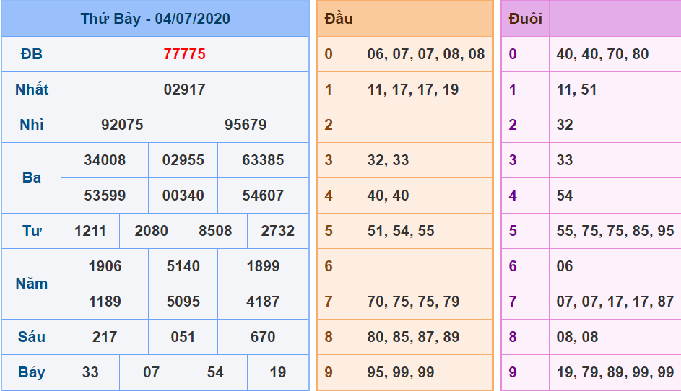
Task: Select the special prize number 77775
Action: 184,54
